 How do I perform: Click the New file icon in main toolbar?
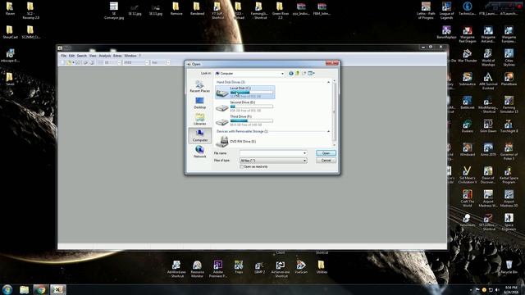[x=63, y=62]
